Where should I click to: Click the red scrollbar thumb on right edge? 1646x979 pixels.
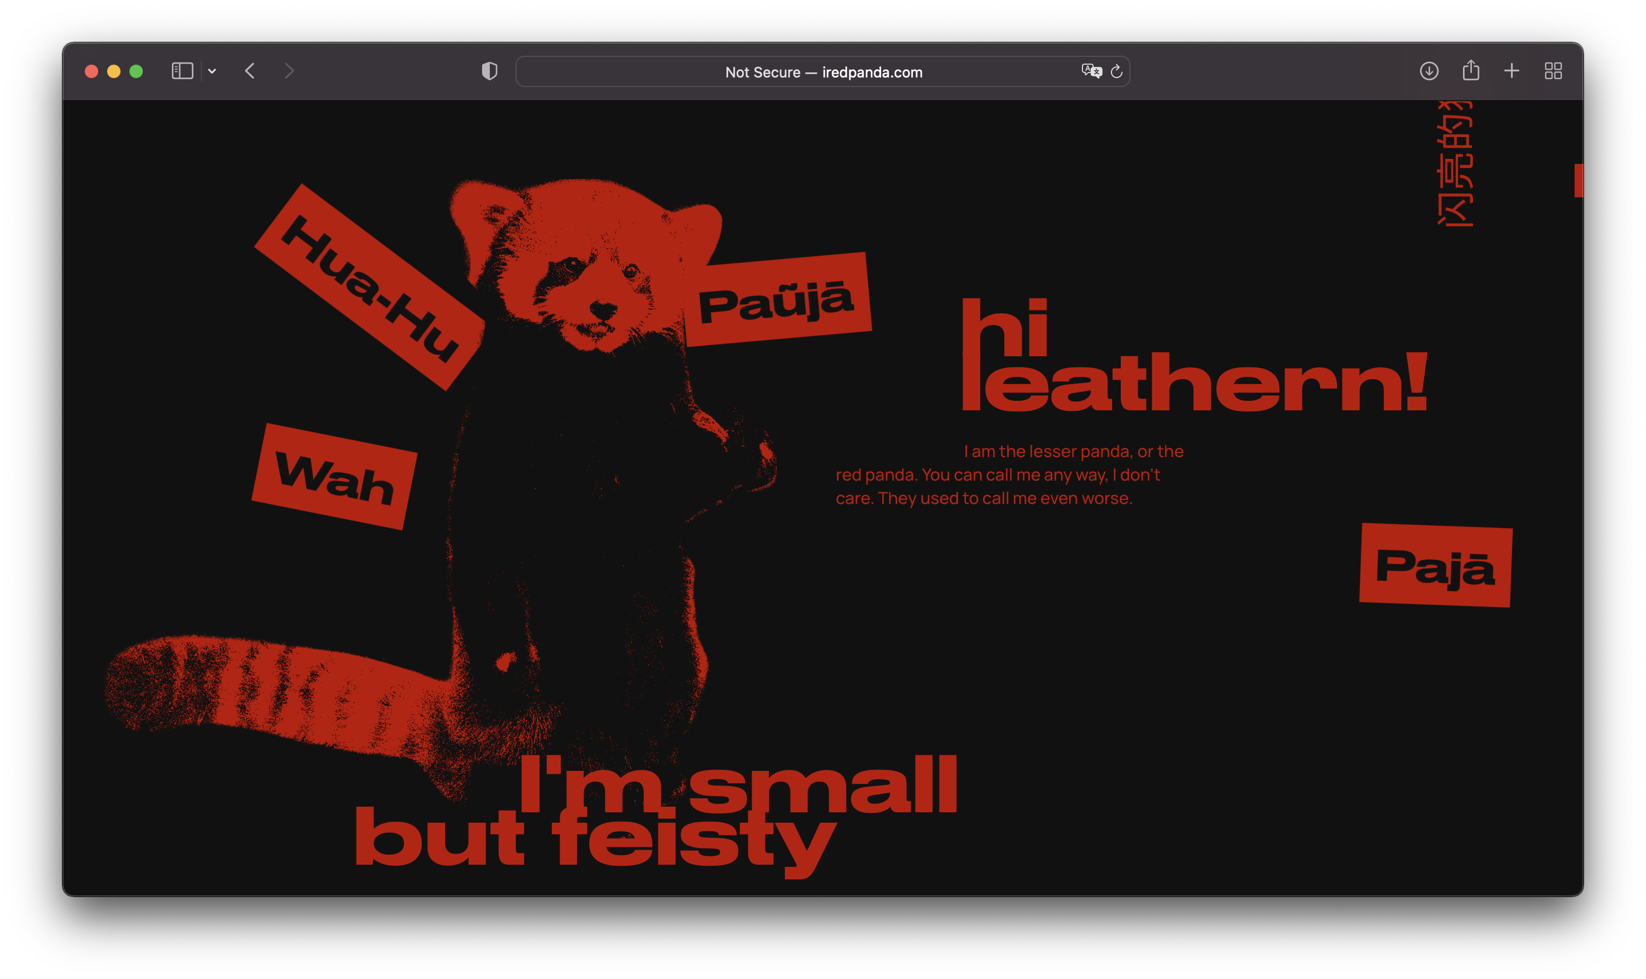pos(1578,180)
